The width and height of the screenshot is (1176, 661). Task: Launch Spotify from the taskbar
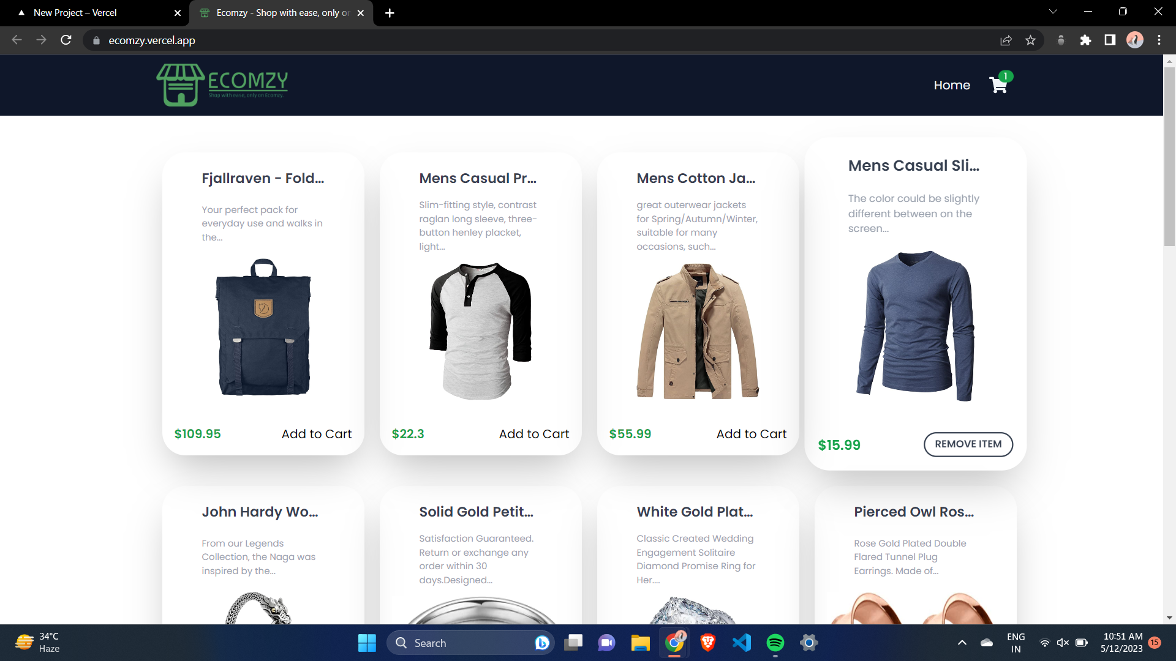[775, 643]
